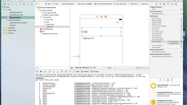This screenshot has height=105, width=187.
Task: Select ViewController.swift in navigator
Action: pyautogui.click(x=16, y=15)
